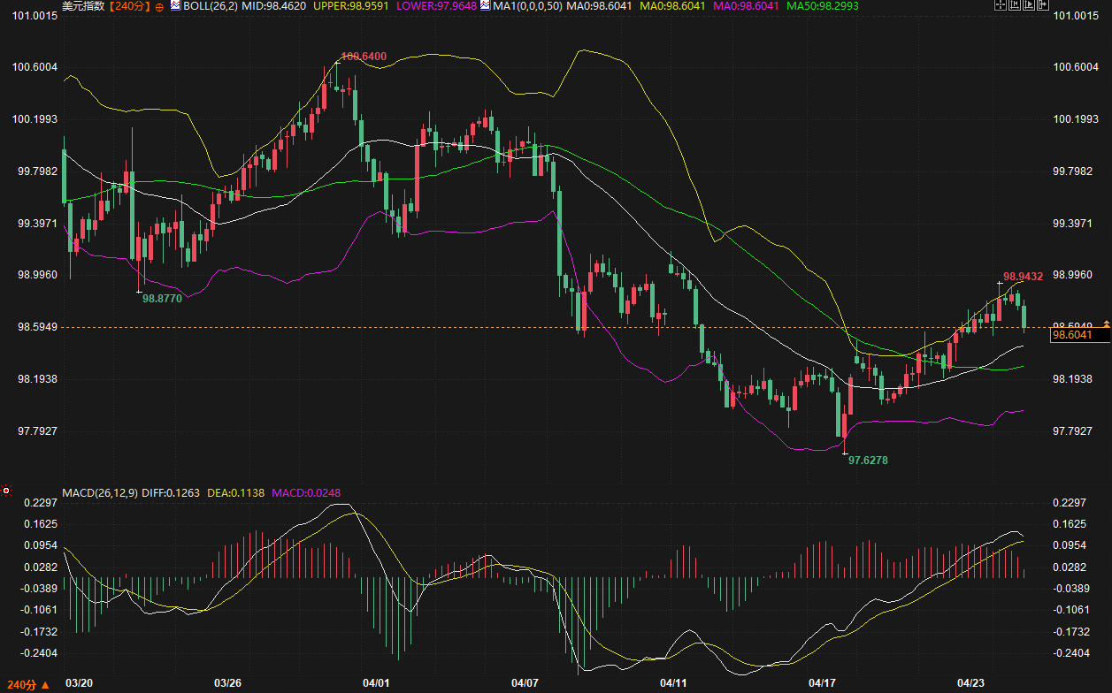Click the red sun icon beside MACD panel
1112x693 pixels.
coord(6,491)
